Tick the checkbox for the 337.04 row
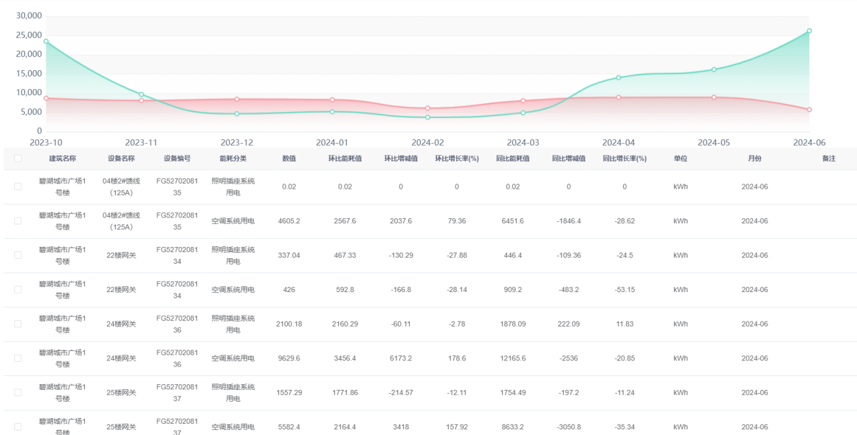This screenshot has height=435, width=857. [x=18, y=256]
